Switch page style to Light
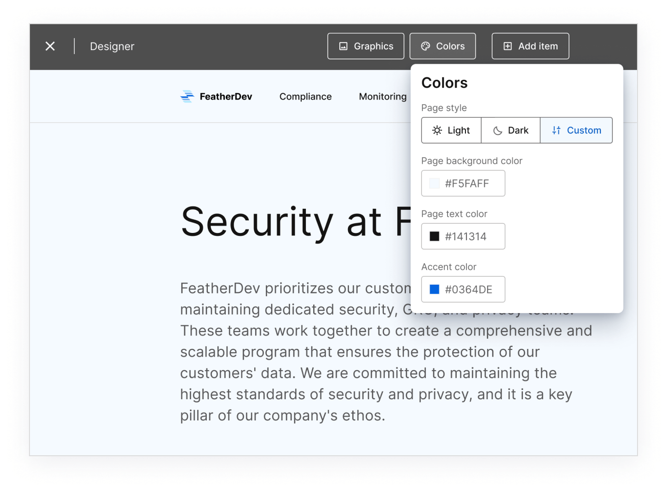Image resolution: width=667 pixels, height=491 pixels. pyautogui.click(x=451, y=130)
